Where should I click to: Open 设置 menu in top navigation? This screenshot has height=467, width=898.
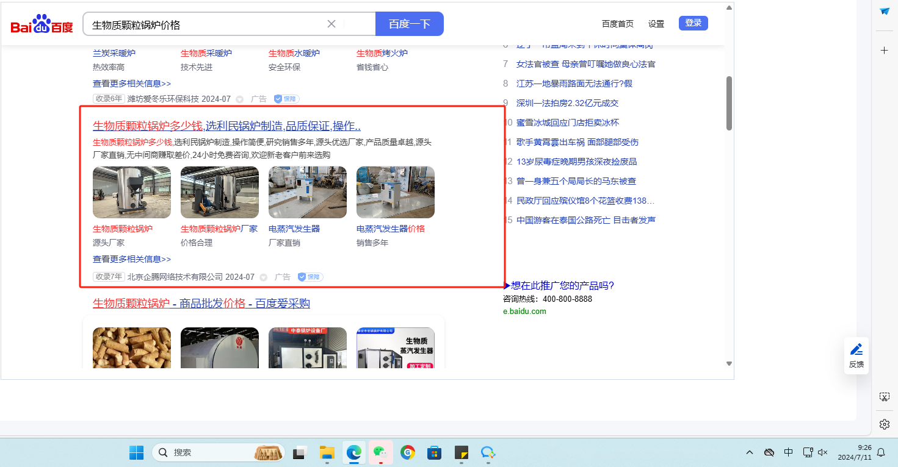click(656, 24)
